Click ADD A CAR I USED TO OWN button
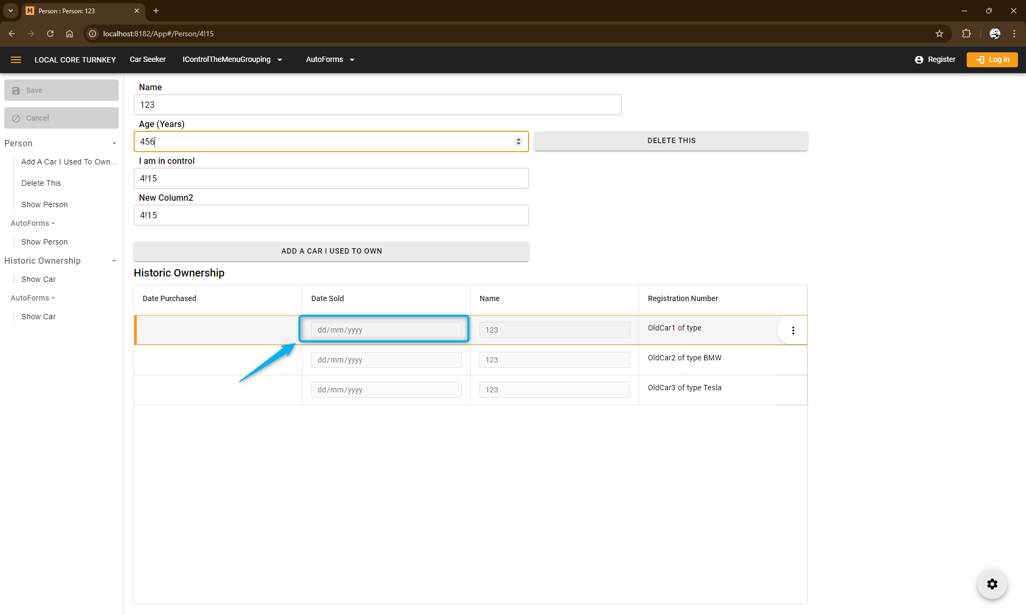The width and height of the screenshot is (1026, 615). click(x=331, y=251)
